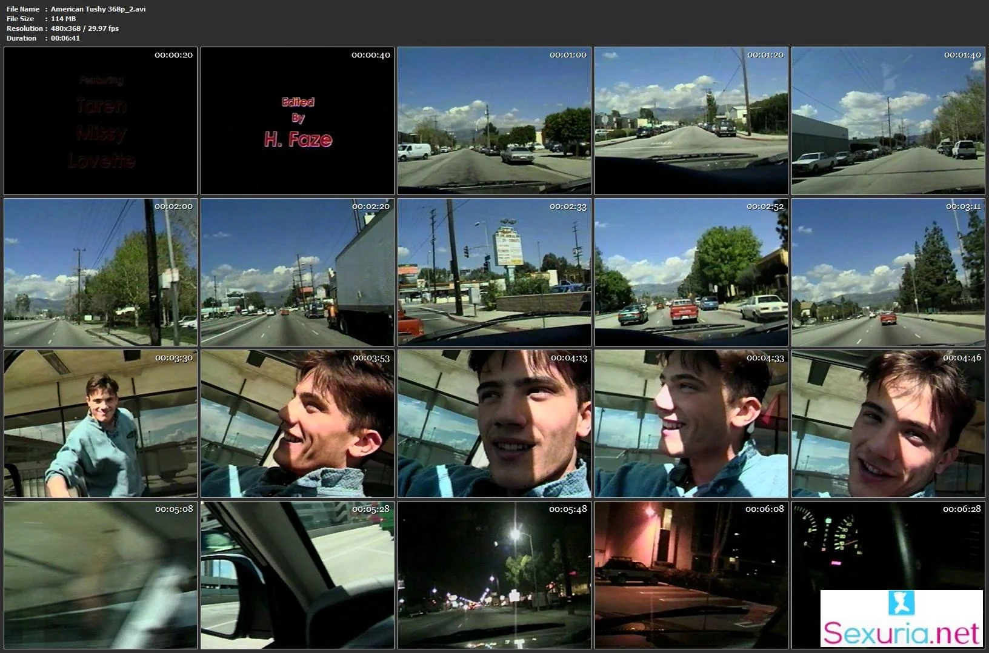
Task: Click the Sexuria.net watermark logo icon
Action: tap(901, 605)
